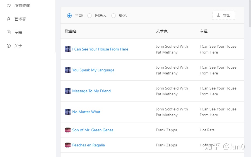Click album cover beside Peaches en Regalia
Image resolution: width=251 pixels, height=157 pixels.
[x=68, y=145]
